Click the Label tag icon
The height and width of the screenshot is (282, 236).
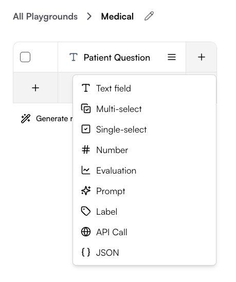86,211
